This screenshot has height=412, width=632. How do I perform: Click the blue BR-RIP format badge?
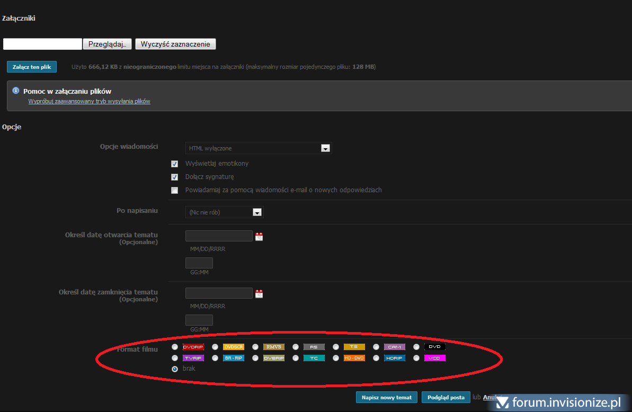pyautogui.click(x=233, y=358)
